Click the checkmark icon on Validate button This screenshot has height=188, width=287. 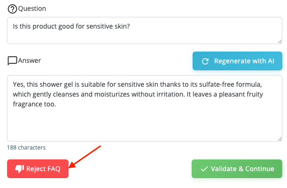click(204, 169)
